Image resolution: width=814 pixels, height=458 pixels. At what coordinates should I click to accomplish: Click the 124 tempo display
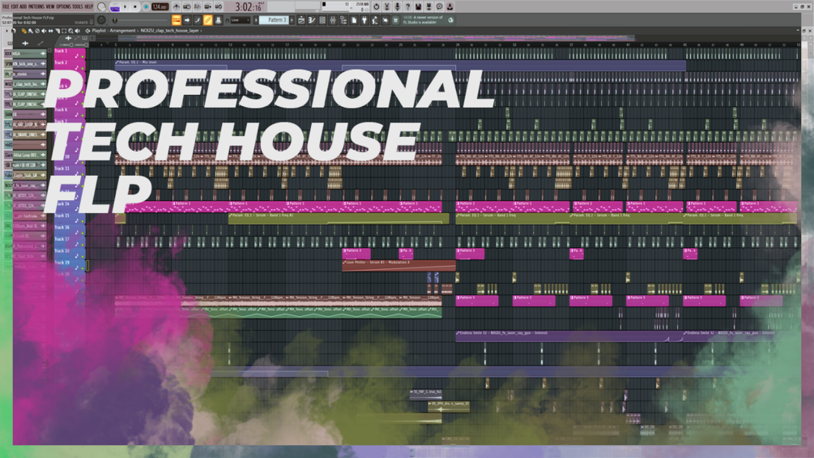(160, 6)
